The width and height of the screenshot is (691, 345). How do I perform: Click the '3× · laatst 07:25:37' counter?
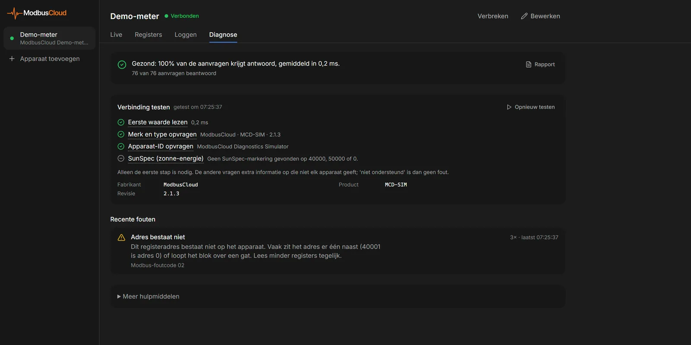[534, 237]
